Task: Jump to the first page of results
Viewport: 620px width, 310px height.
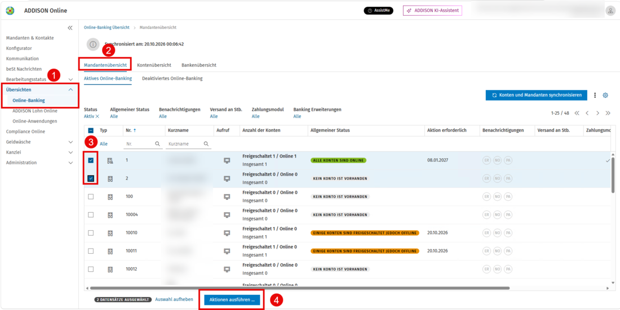Action: pos(577,113)
